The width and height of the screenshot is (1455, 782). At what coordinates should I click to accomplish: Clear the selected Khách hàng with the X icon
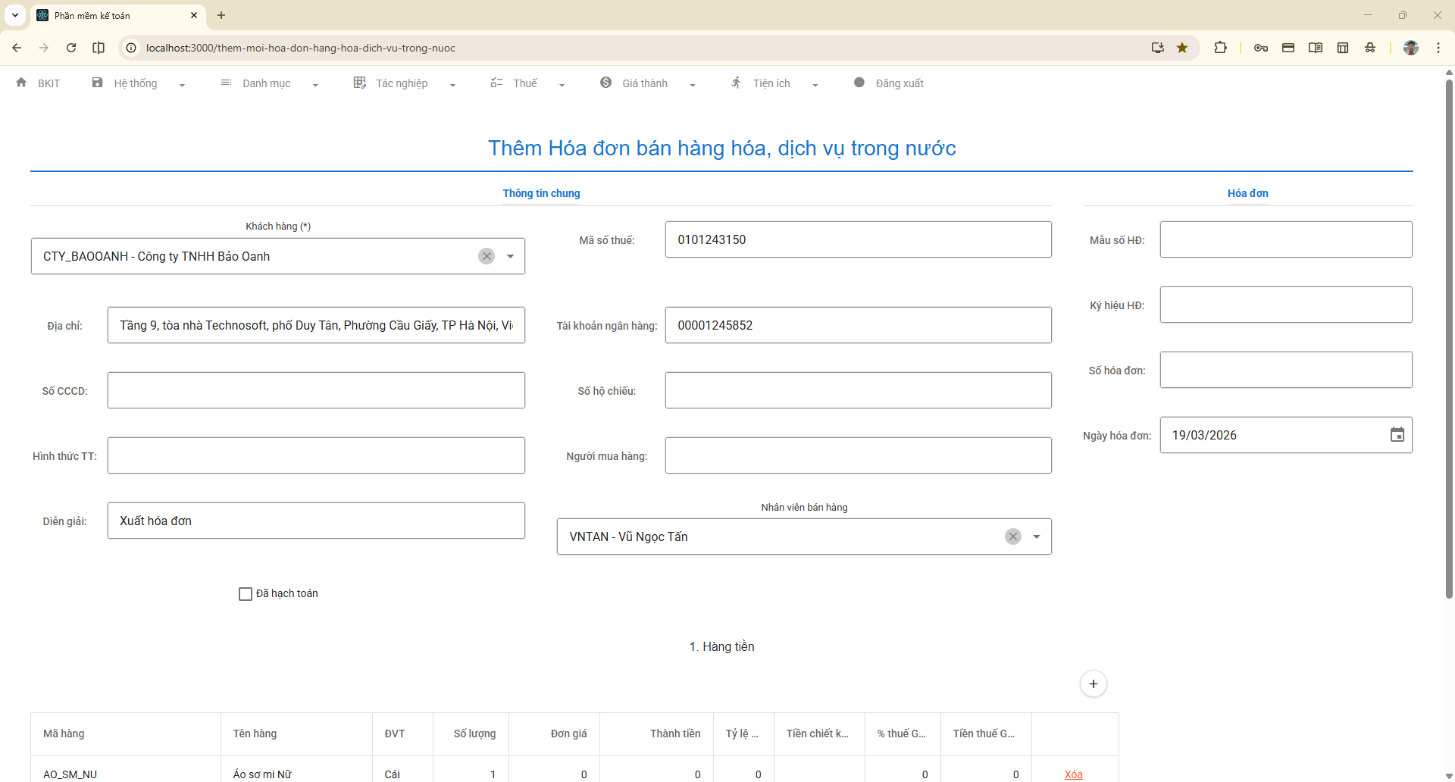coord(487,256)
